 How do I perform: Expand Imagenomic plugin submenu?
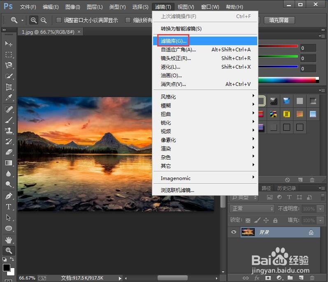coord(205,178)
